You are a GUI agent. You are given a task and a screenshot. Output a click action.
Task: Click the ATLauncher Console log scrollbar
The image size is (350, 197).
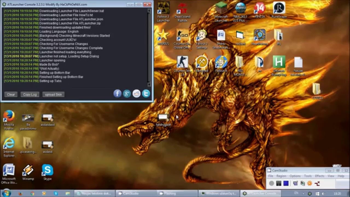149,47
